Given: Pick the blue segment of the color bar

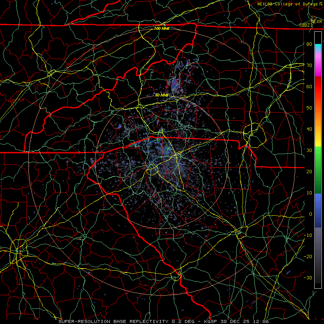Looking at the screenshot, I should click(x=318, y=211).
